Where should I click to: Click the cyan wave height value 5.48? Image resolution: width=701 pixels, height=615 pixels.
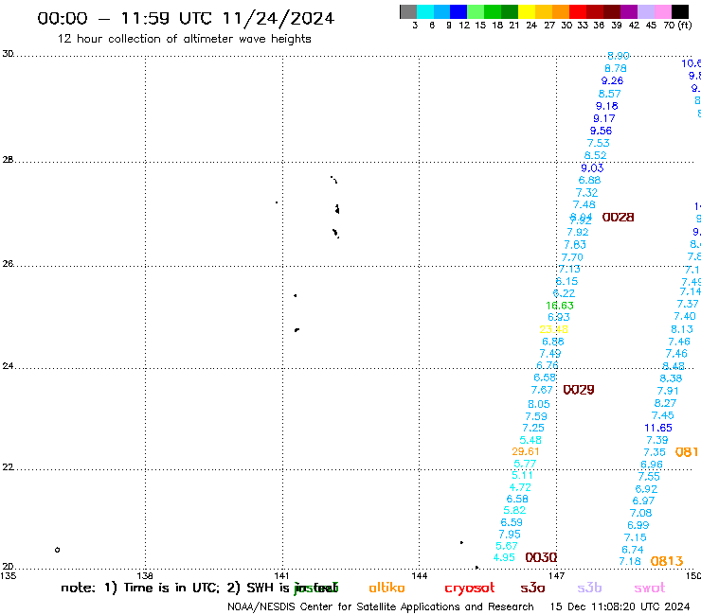tap(530, 440)
